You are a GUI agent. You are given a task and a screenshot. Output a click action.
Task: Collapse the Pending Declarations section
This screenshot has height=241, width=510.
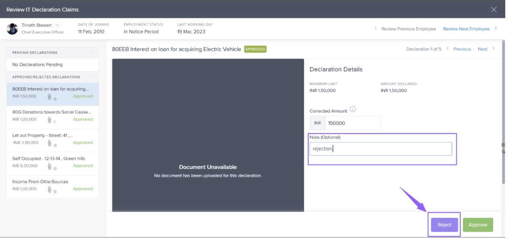(x=91, y=53)
